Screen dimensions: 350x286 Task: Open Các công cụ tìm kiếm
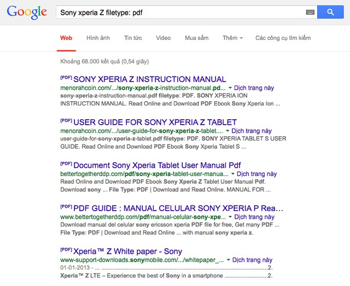pyautogui.click(x=283, y=38)
